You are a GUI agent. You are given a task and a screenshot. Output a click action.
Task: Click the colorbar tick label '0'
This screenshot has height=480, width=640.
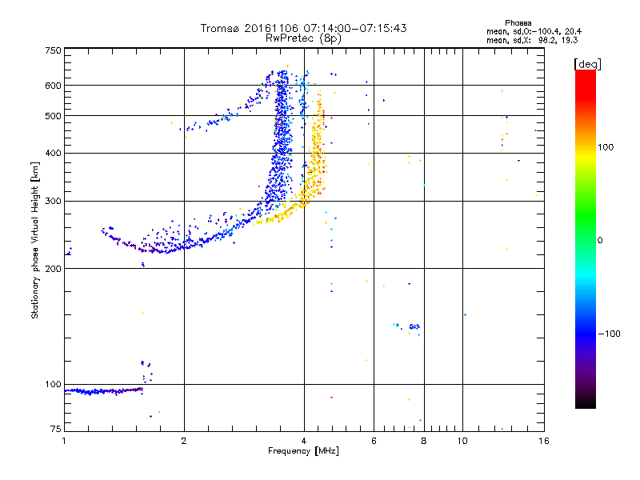click(x=600, y=241)
